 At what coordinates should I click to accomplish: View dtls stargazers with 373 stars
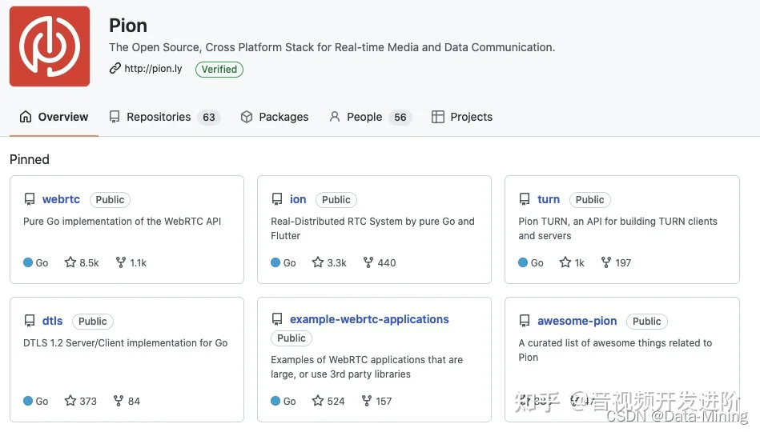click(x=80, y=401)
